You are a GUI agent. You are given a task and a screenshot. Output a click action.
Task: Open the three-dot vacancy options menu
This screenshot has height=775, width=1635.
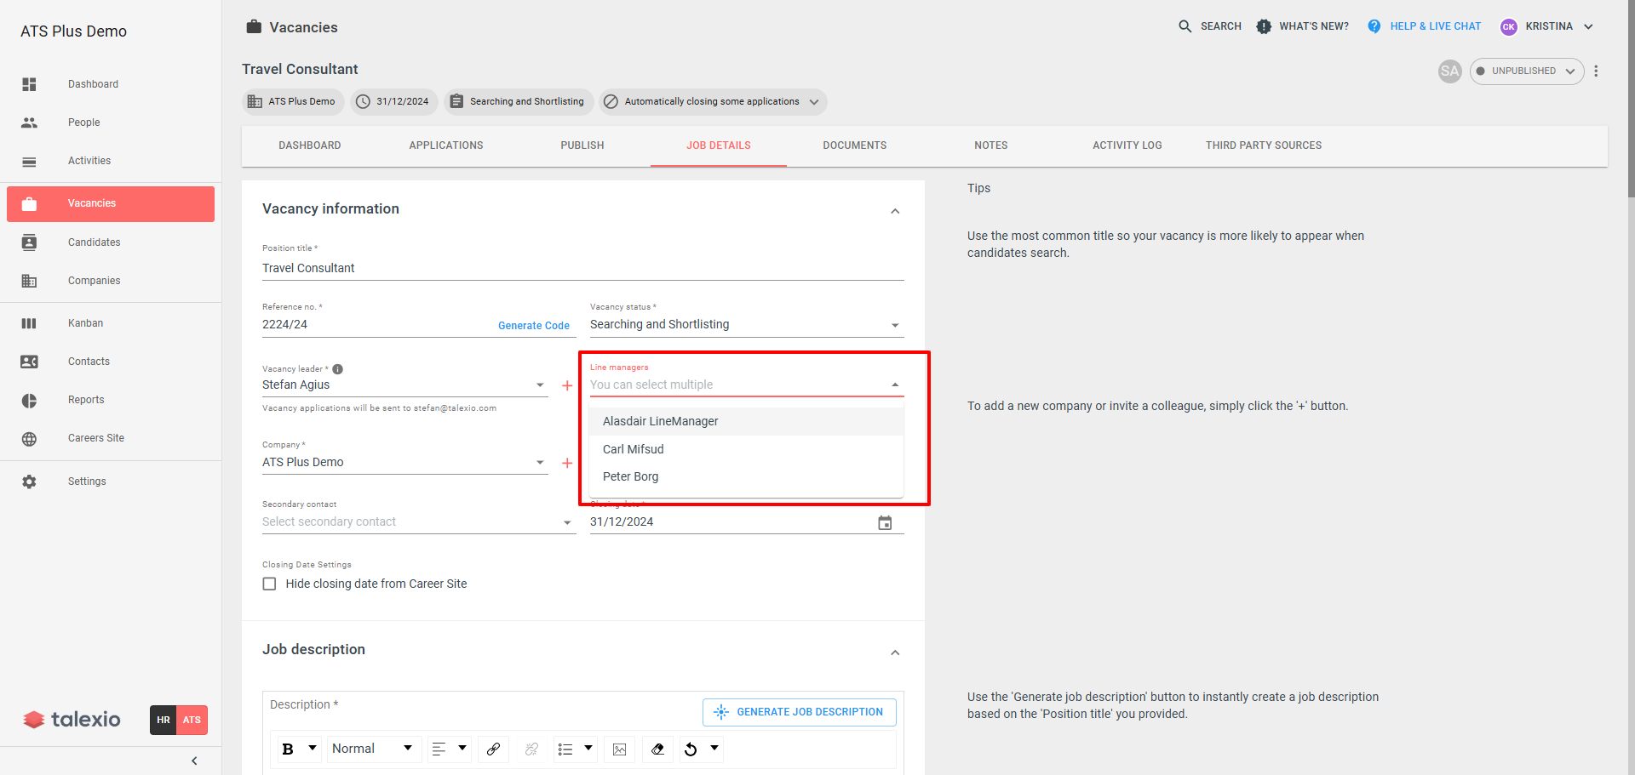coord(1596,71)
